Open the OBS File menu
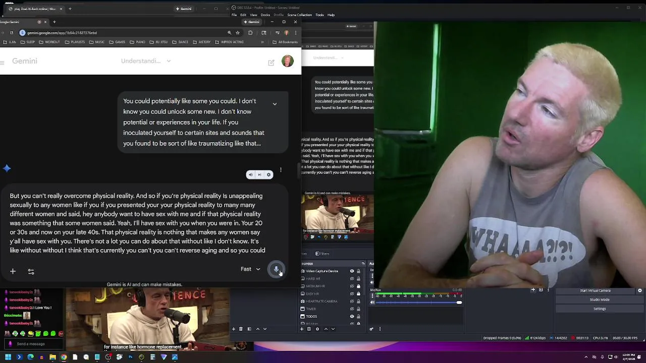The image size is (646, 363). point(234,15)
